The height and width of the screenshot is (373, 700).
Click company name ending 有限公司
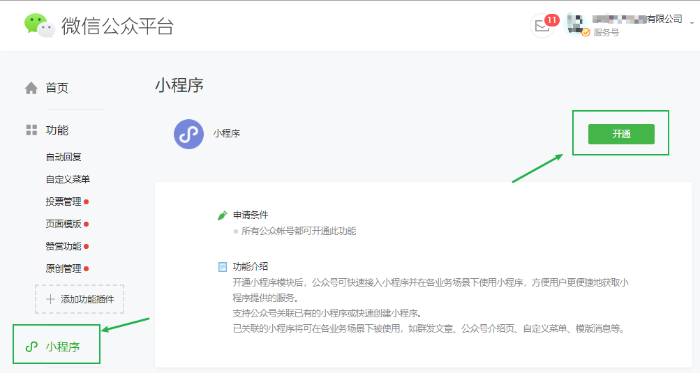(x=637, y=19)
